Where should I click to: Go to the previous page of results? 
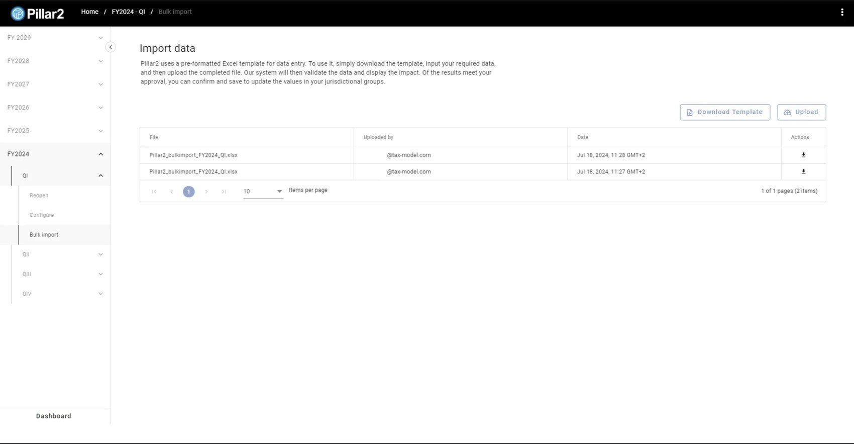click(x=172, y=192)
